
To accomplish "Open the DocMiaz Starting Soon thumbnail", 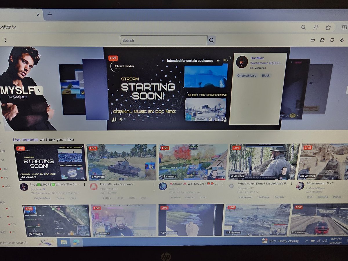I will click(50, 162).
